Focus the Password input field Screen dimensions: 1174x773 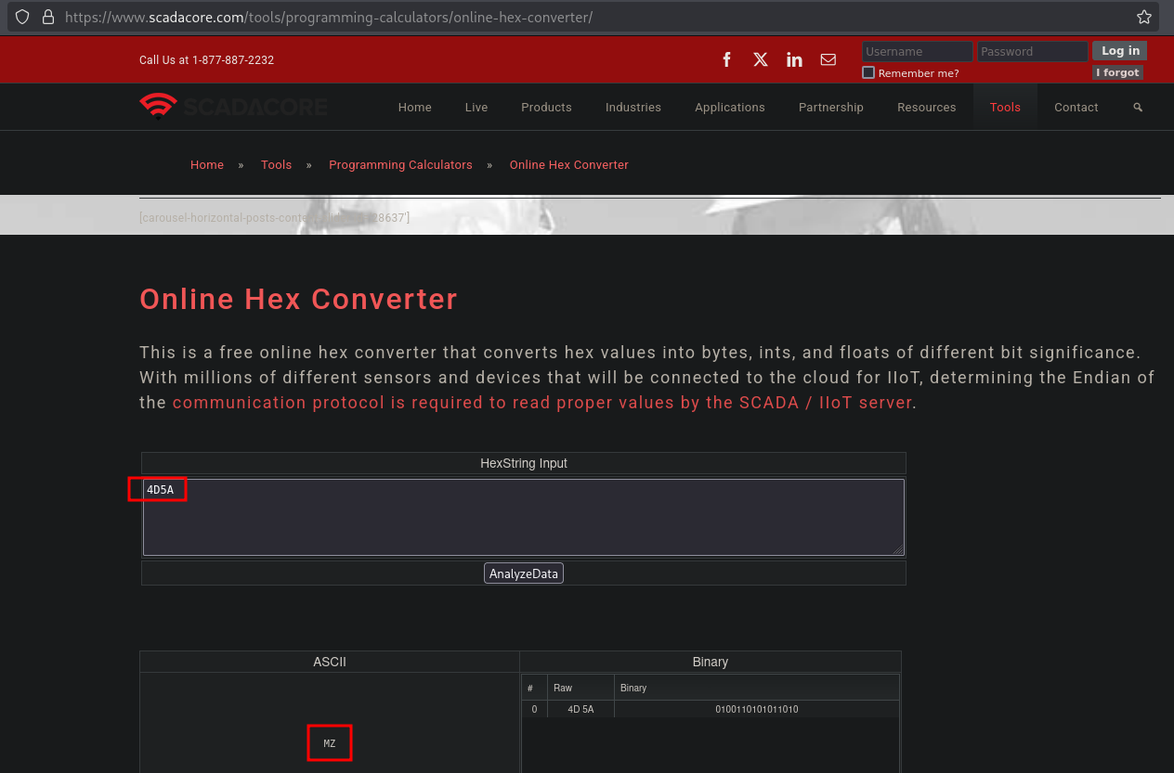click(1031, 52)
